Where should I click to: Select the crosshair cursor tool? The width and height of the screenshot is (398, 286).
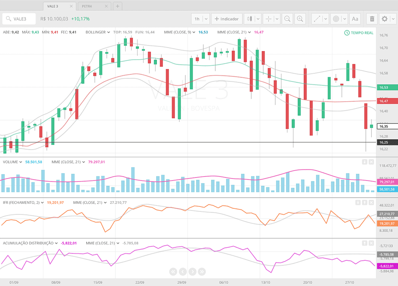pos(268,19)
